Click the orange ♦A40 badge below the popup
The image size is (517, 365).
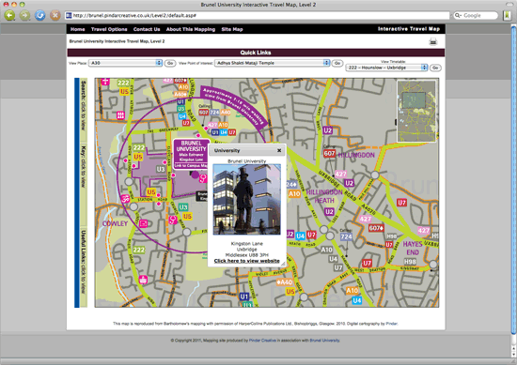click(x=285, y=282)
